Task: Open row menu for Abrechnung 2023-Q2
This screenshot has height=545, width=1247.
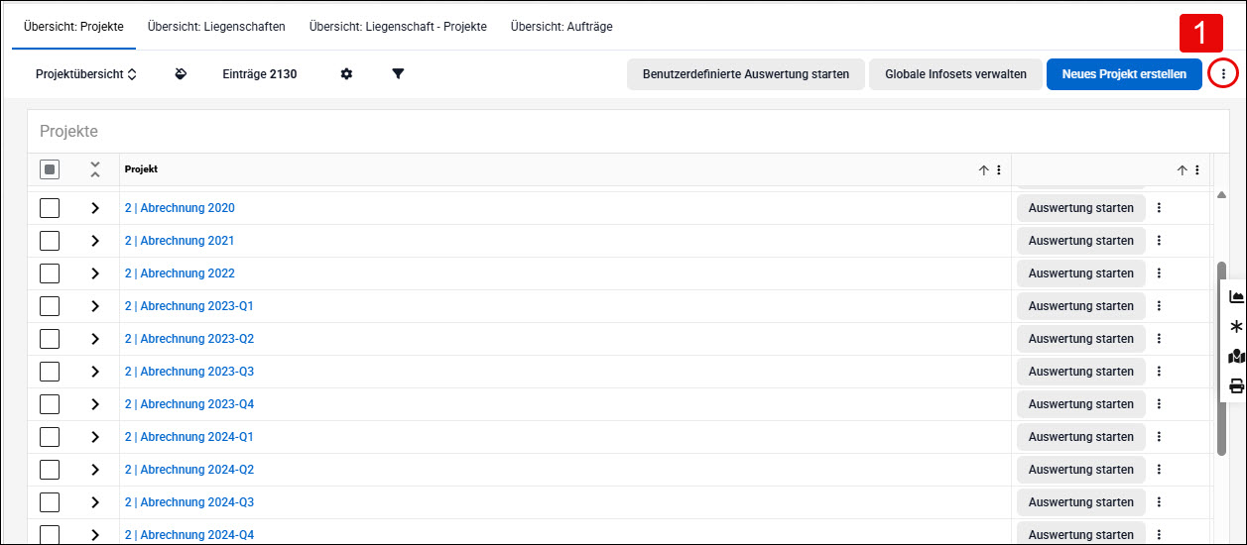Action: (x=1159, y=339)
